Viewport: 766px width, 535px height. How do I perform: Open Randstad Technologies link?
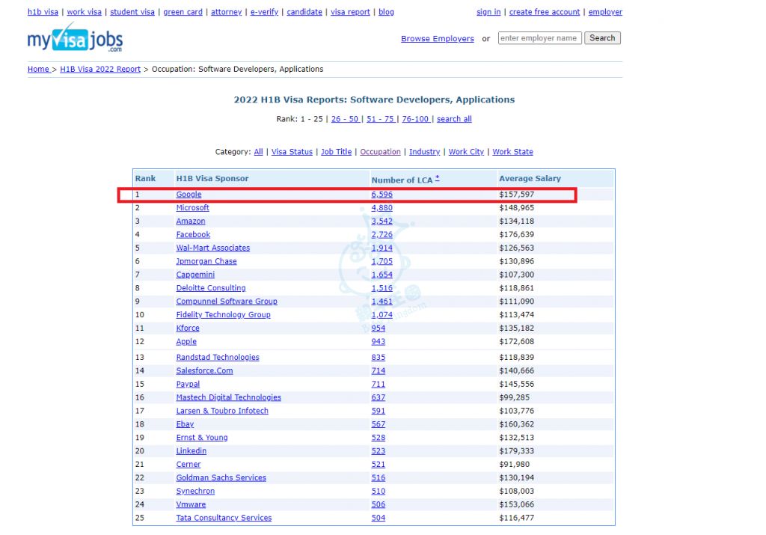[x=218, y=357]
